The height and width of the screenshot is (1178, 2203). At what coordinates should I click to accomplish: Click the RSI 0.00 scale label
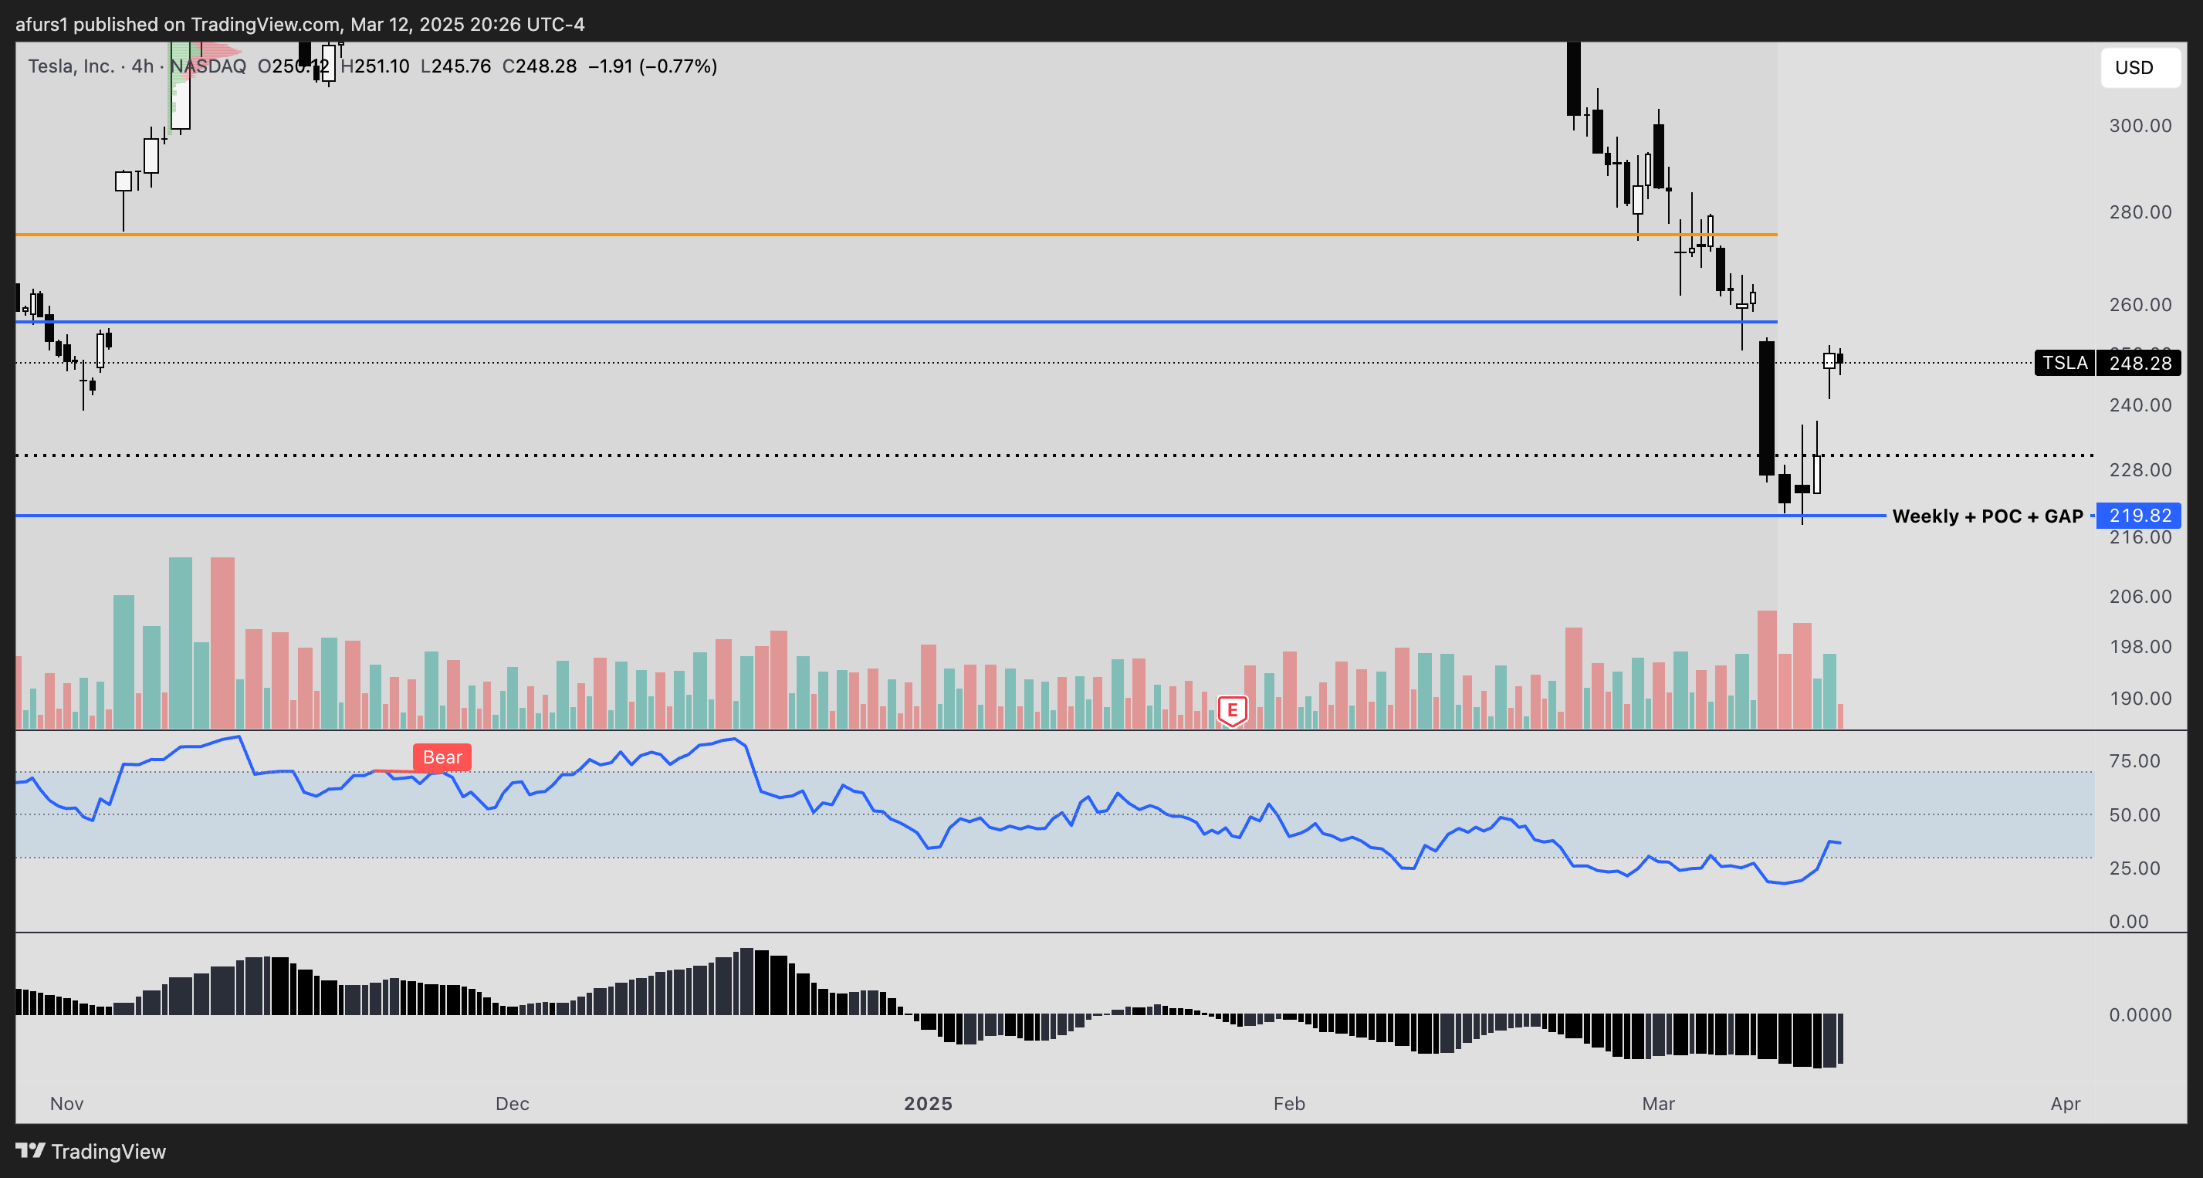point(2129,922)
